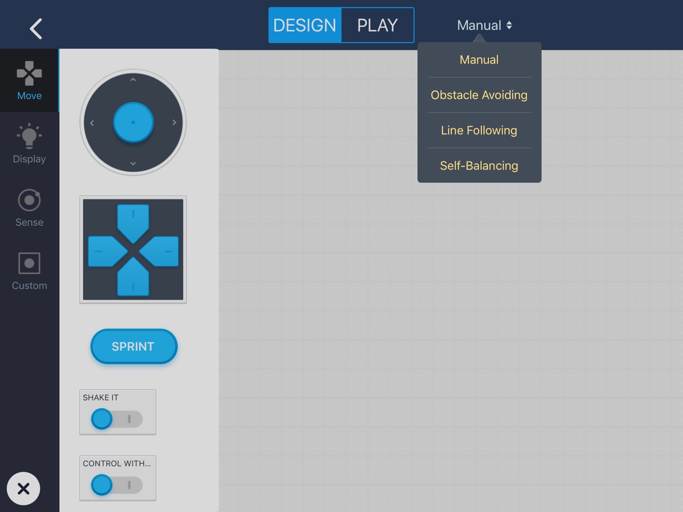Tap the D-pad up button
Image resolution: width=683 pixels, height=512 pixels.
pyautogui.click(x=133, y=223)
